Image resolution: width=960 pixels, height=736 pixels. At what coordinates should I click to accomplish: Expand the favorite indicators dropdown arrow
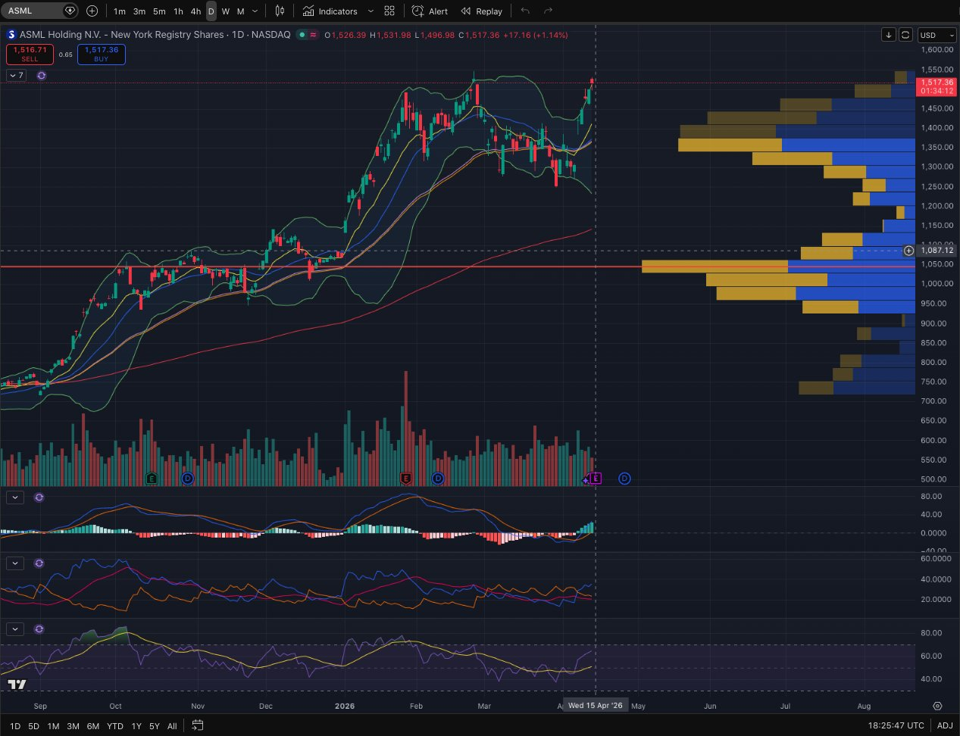tap(371, 11)
